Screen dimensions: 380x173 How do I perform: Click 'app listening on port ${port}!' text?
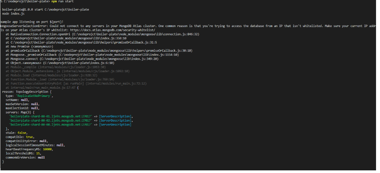coord(35,22)
